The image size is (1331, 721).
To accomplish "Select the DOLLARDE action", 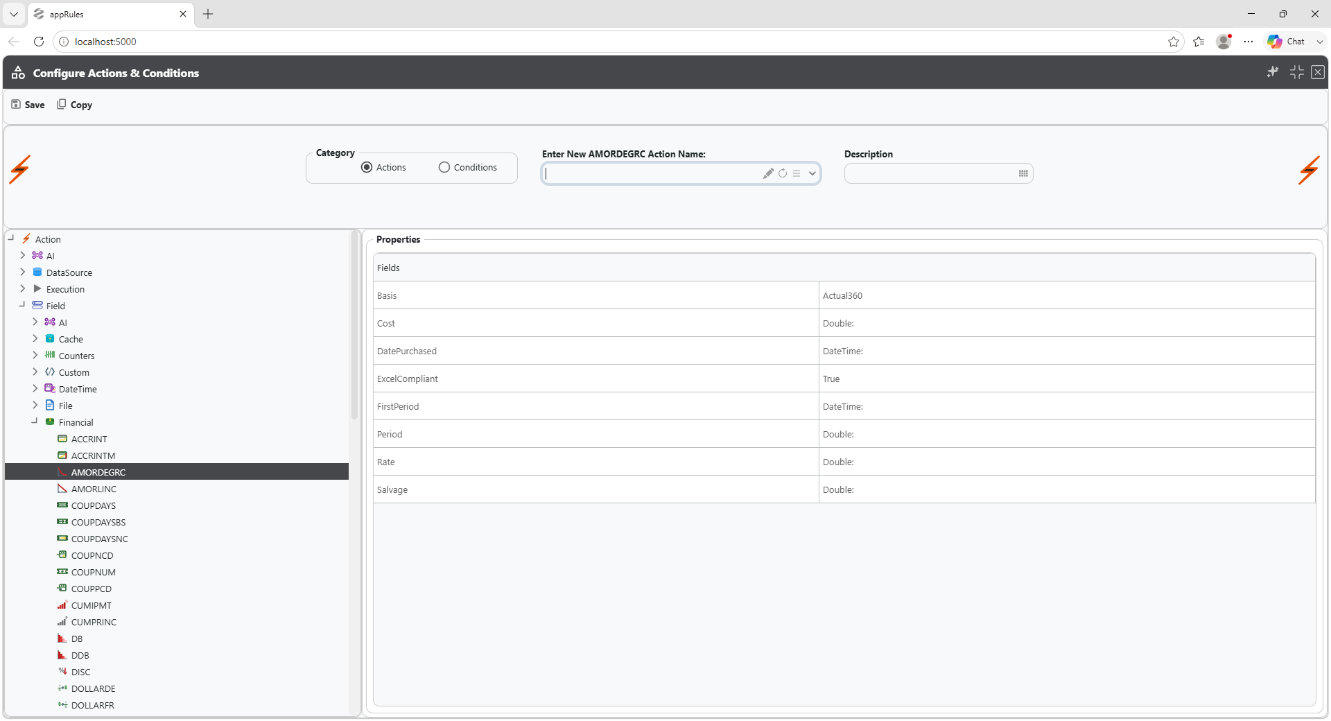I will (x=93, y=688).
